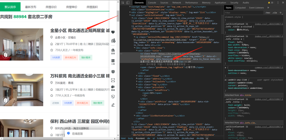The width and height of the screenshot is (286, 140).
Task: Open the 万科紫苑 南北通透全能小三居 listing title
Action: click(80, 76)
